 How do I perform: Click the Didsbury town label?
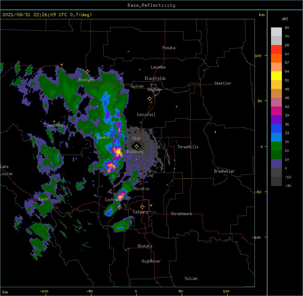pos(135,152)
